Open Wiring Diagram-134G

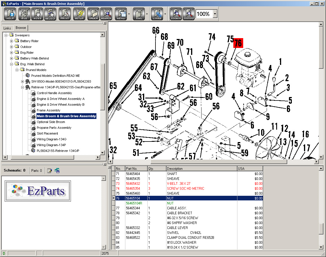point(52,139)
